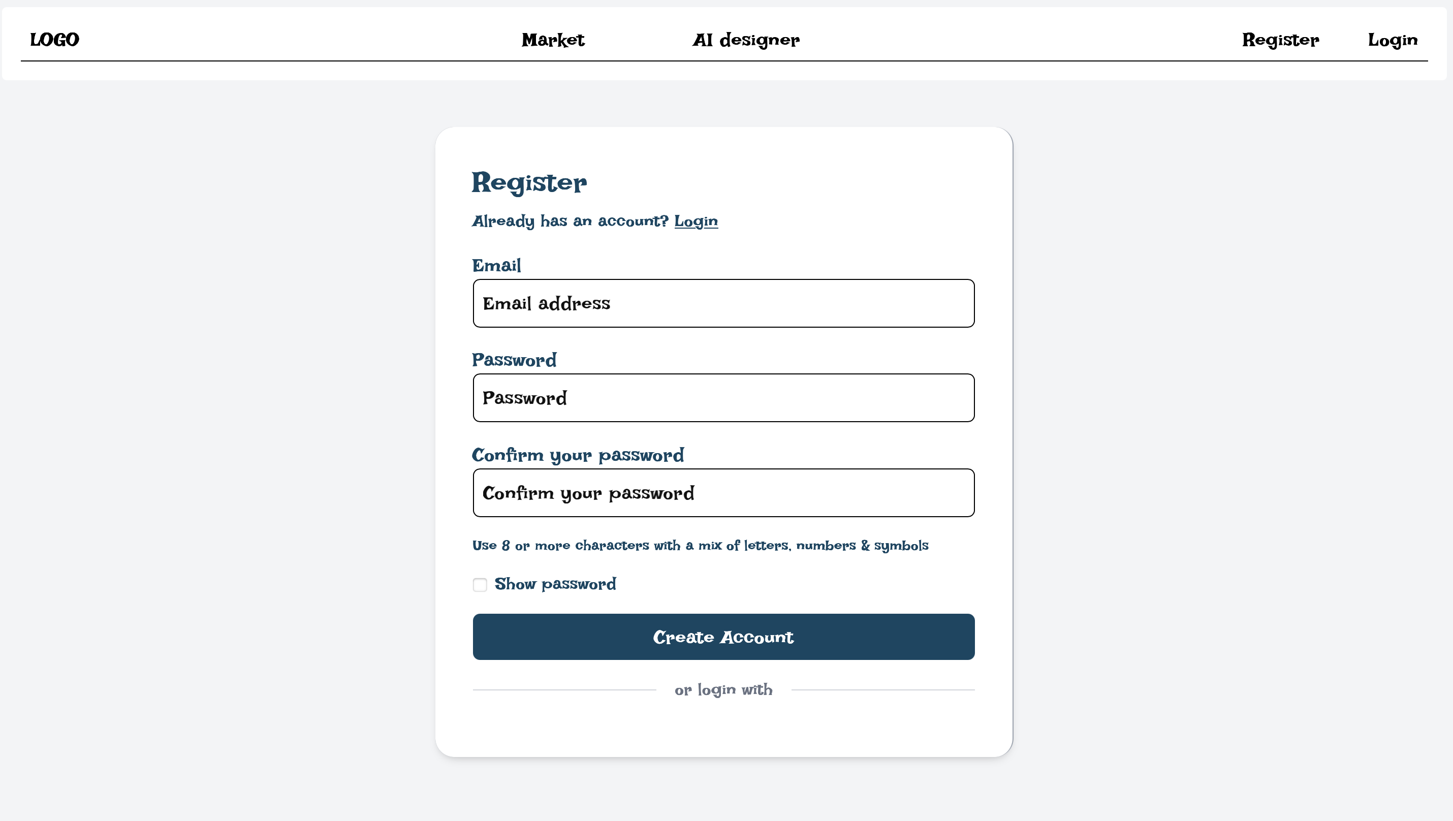Open the Market navigation item

point(553,40)
